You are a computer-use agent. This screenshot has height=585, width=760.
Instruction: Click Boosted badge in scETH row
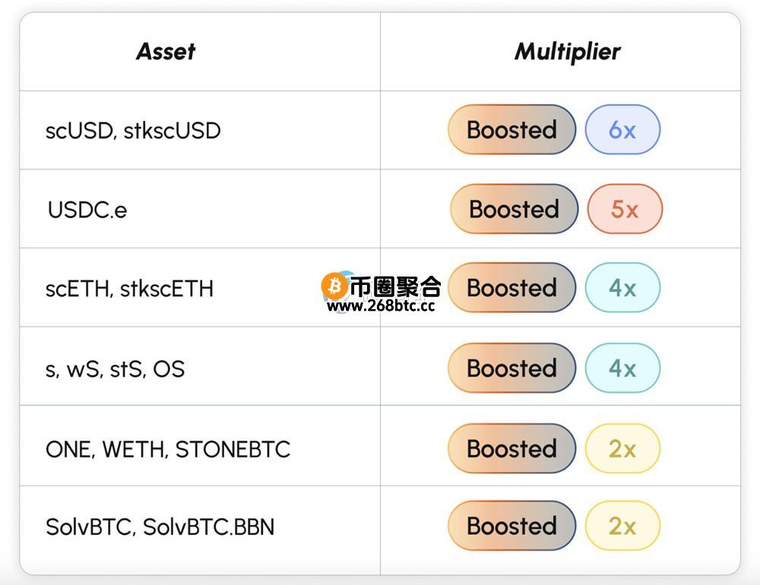(x=511, y=287)
